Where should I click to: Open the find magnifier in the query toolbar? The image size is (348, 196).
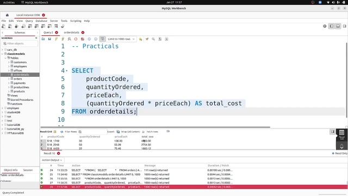coord(153,39)
